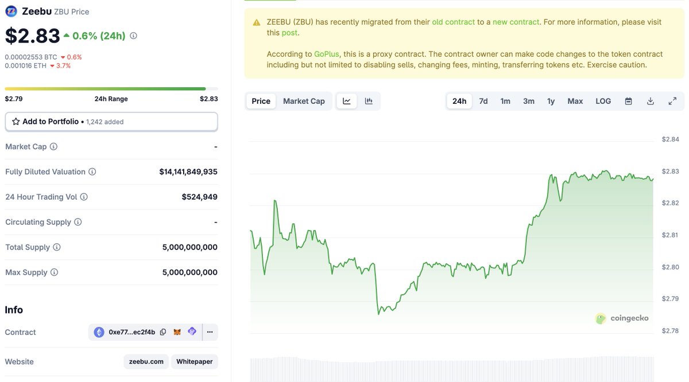The width and height of the screenshot is (689, 382).
Task: Click purple diamond icon in Contract row
Action: click(x=192, y=332)
